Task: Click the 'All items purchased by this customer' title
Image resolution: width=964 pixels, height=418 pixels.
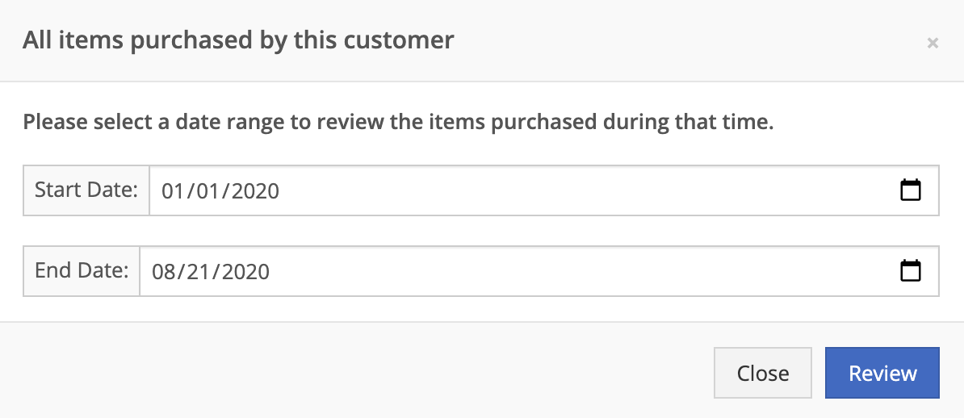Action: [238, 40]
